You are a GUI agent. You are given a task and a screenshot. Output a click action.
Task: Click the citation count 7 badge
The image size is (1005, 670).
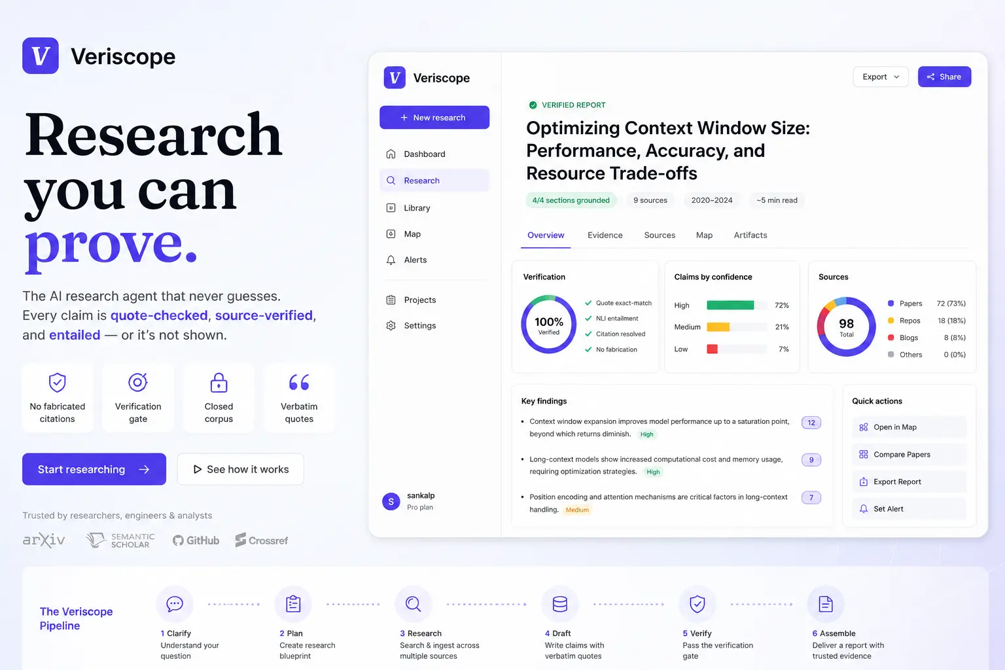coord(811,498)
